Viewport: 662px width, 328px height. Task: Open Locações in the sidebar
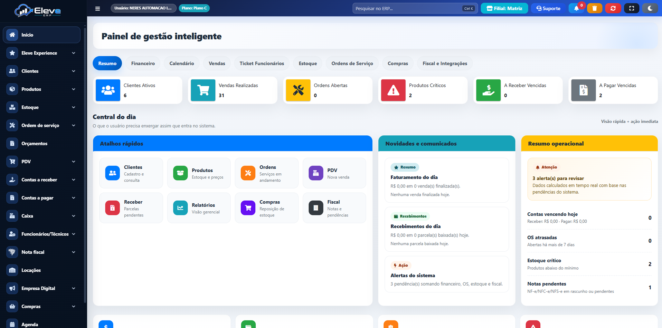click(41, 270)
